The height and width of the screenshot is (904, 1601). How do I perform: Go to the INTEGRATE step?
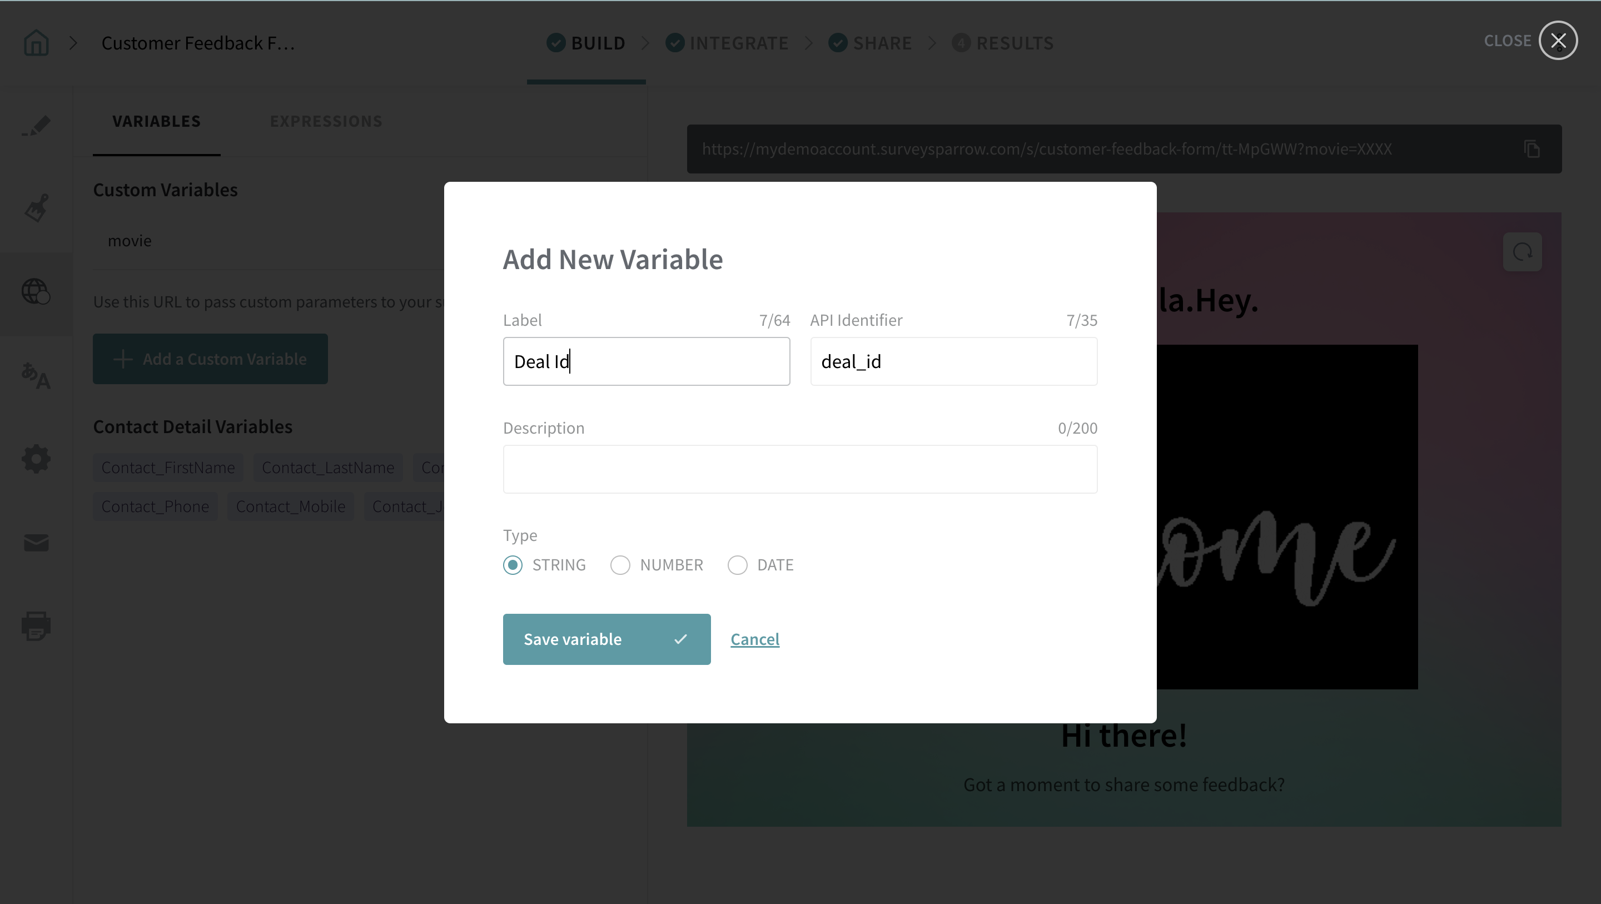[738, 43]
